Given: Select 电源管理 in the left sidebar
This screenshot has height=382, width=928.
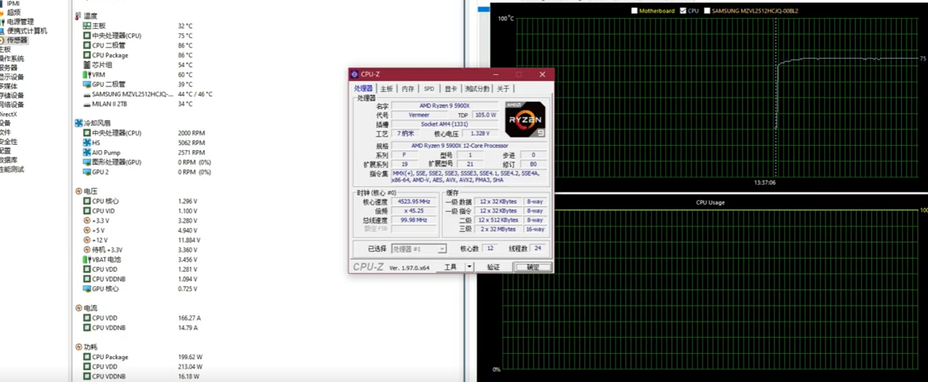Looking at the screenshot, I should click(x=20, y=21).
